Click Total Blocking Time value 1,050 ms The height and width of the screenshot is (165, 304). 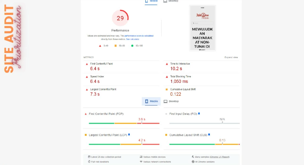tap(179, 81)
